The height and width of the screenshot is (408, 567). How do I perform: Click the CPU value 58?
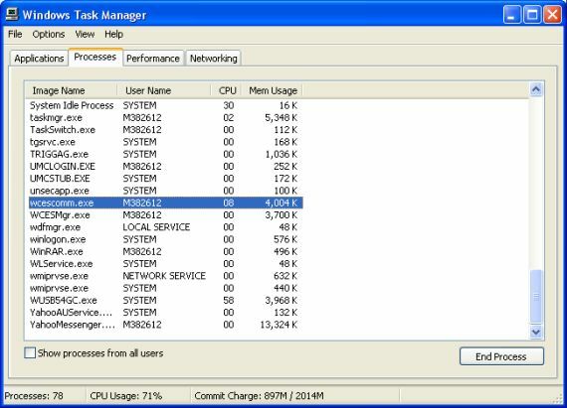(x=229, y=300)
